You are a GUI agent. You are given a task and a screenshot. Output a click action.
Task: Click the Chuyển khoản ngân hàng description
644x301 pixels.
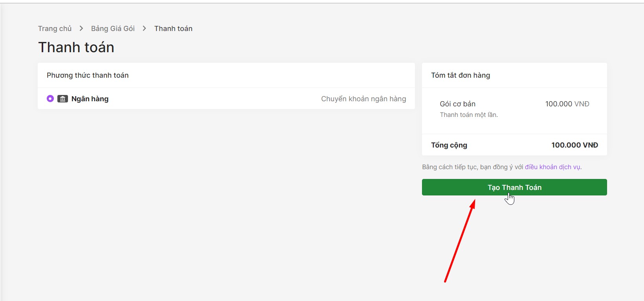(363, 99)
